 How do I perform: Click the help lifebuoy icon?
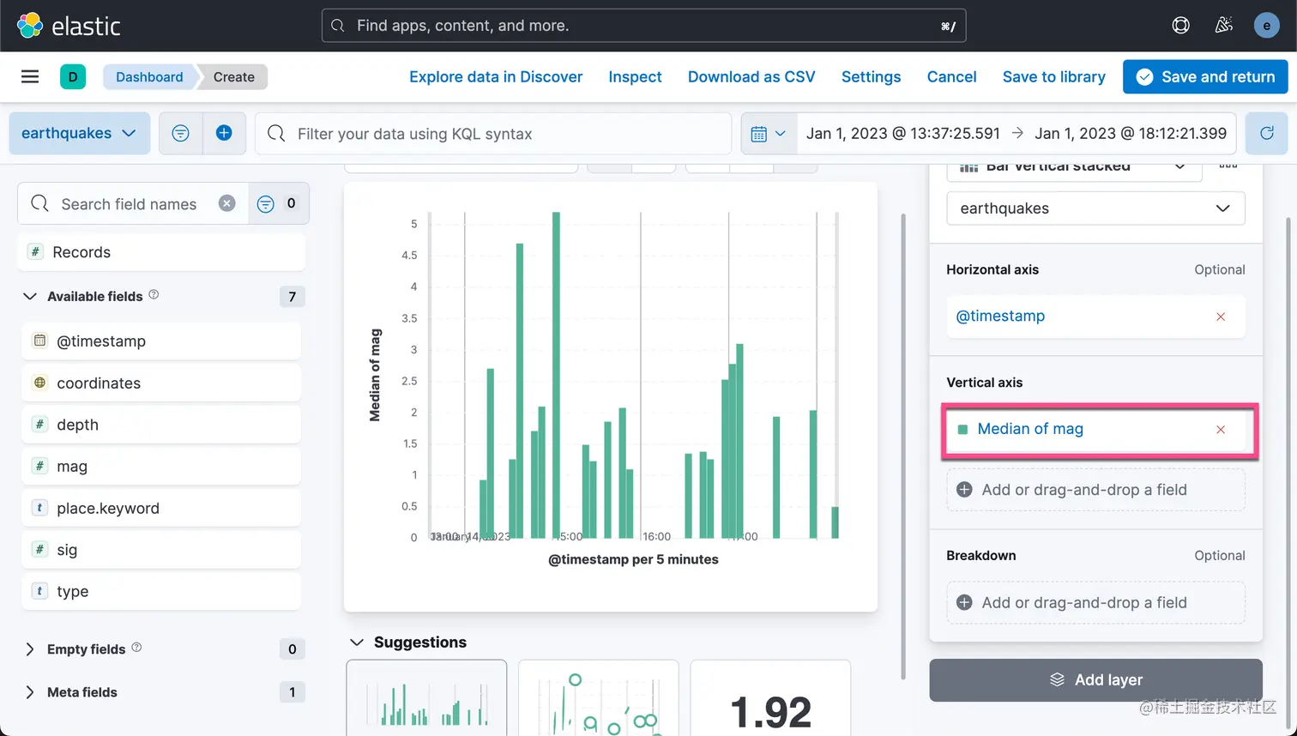(1181, 26)
